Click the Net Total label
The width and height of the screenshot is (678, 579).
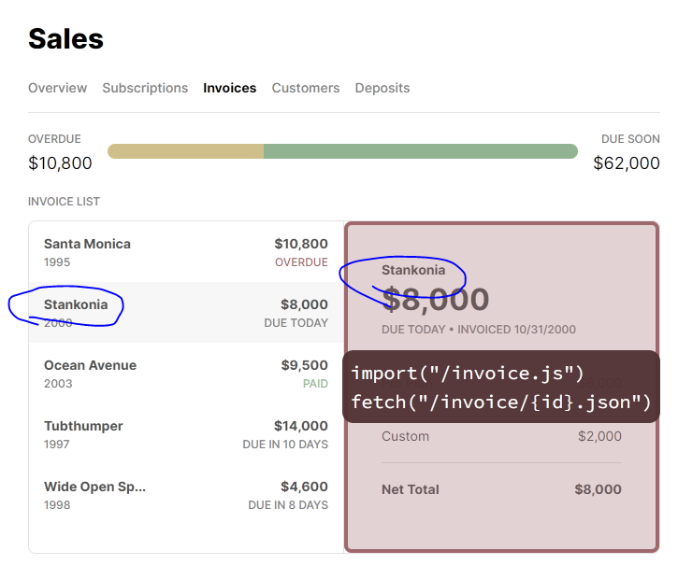(x=411, y=489)
